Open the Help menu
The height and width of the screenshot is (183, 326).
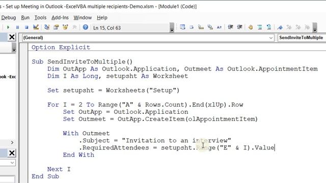[102, 18]
